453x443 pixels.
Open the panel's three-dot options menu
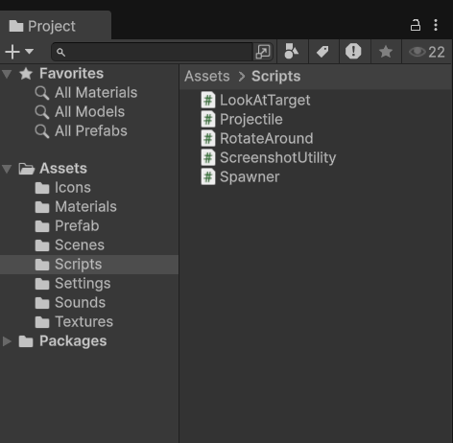click(436, 25)
